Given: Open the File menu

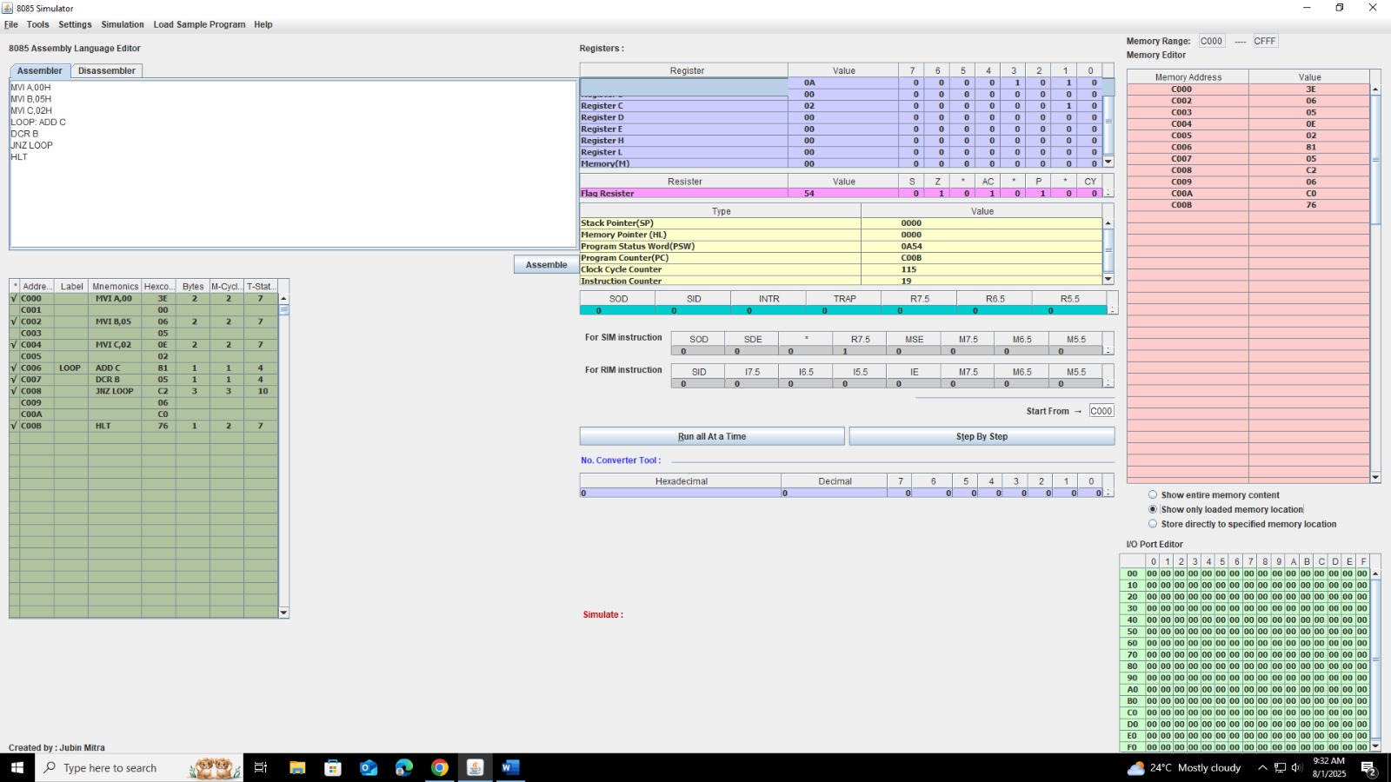Looking at the screenshot, I should click(11, 24).
